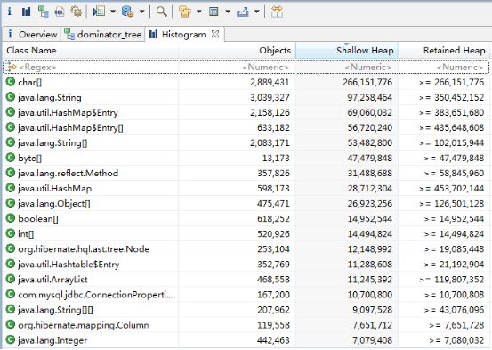Open the OQL query editor icon

tap(60, 12)
